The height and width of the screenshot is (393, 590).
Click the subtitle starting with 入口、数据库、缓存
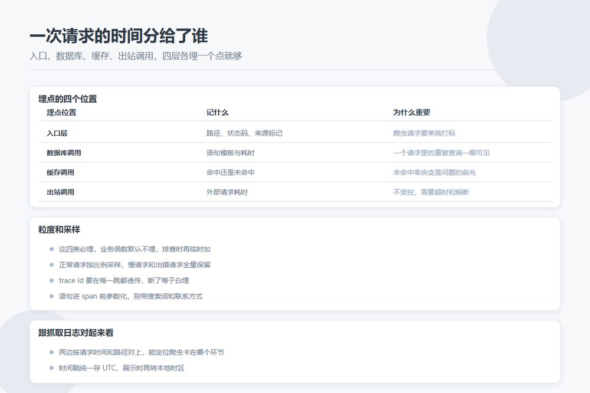(x=136, y=56)
